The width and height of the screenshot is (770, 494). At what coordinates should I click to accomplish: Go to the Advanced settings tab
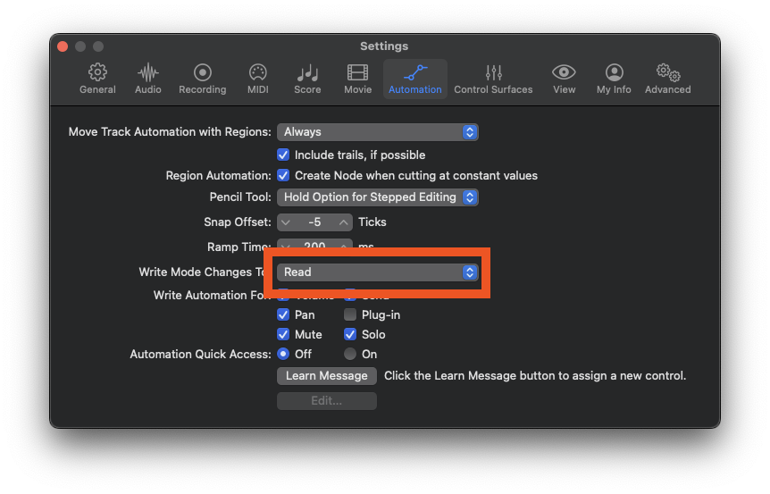click(667, 79)
